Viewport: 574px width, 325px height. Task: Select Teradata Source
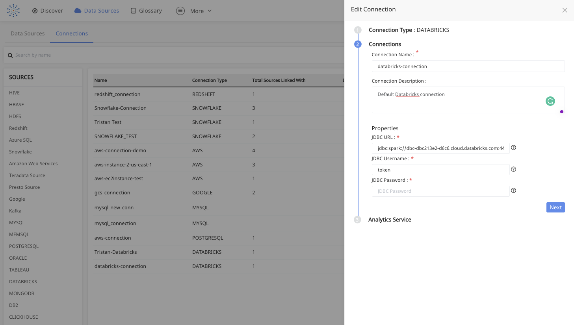point(27,175)
